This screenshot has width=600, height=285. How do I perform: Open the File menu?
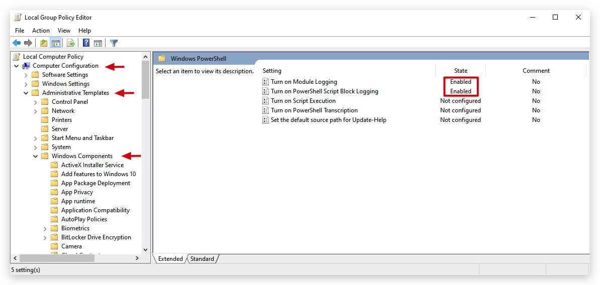click(20, 31)
